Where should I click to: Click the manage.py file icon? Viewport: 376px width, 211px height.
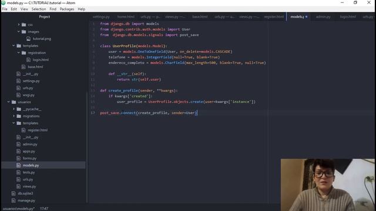click(14, 200)
